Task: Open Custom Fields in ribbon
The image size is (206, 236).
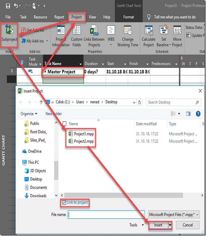Action: point(76,31)
